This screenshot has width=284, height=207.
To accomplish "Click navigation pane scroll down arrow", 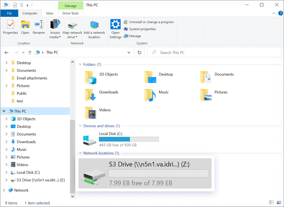I will click(72, 196).
